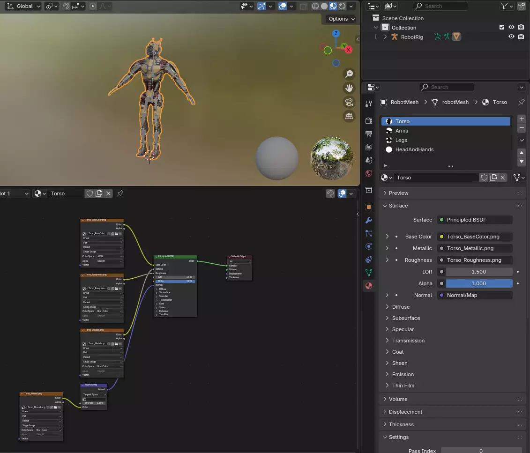Expand the Subsurface section
This screenshot has height=453, width=530.
388,318
